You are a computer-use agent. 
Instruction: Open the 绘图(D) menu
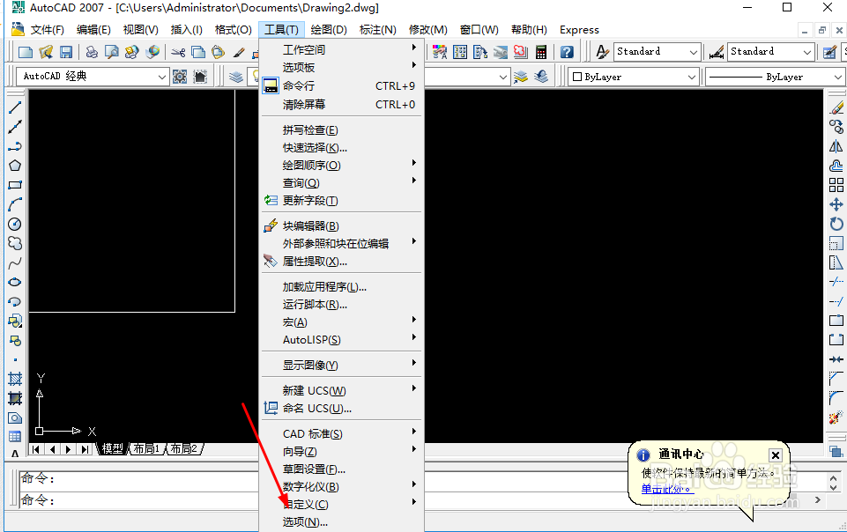(329, 30)
